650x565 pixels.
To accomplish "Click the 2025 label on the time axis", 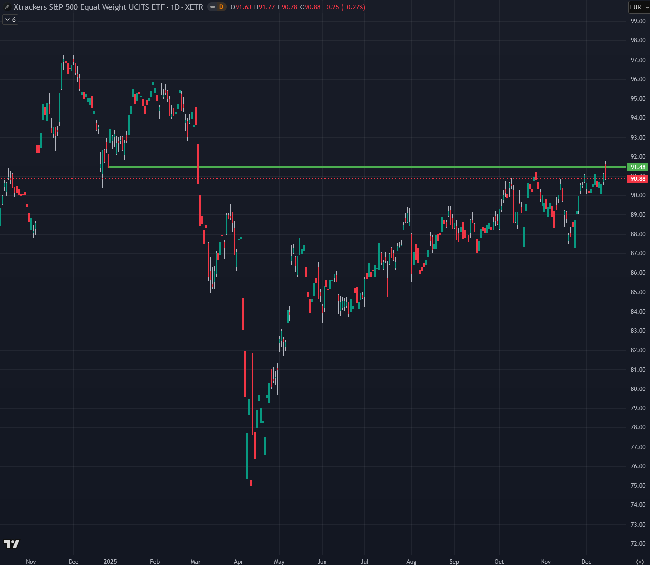I will coord(110,561).
